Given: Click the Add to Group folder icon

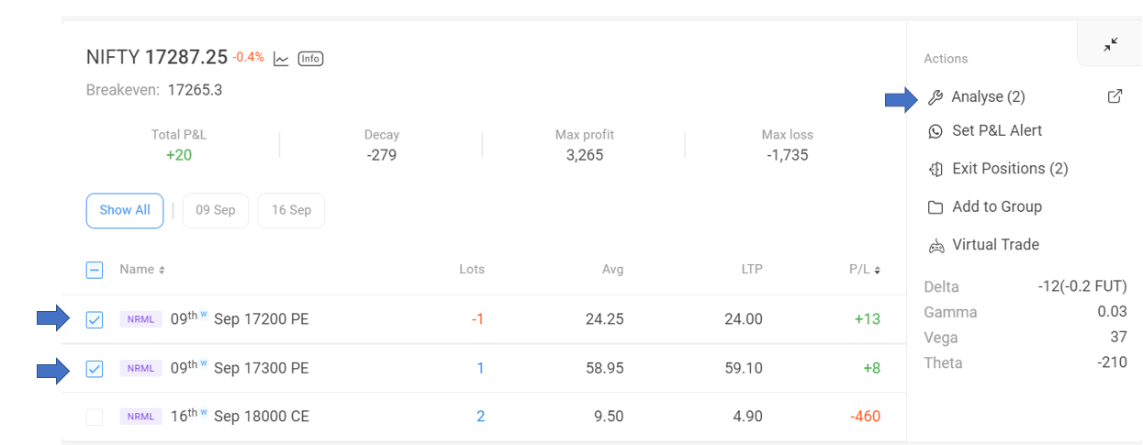Looking at the screenshot, I should click(x=936, y=207).
